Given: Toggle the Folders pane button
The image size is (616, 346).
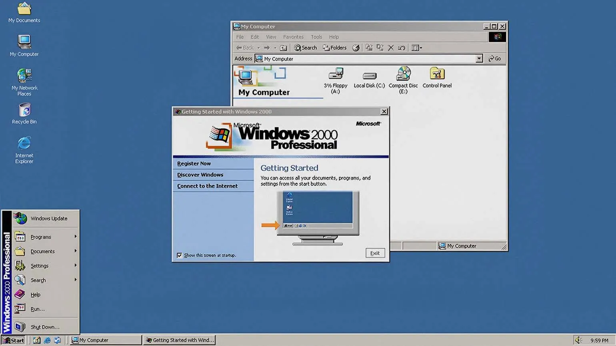Looking at the screenshot, I should click(x=335, y=48).
